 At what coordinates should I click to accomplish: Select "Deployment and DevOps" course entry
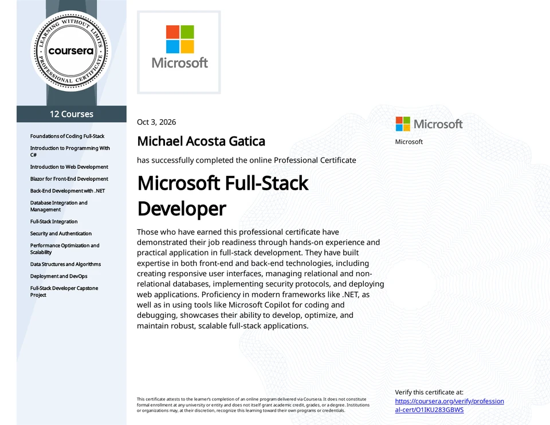tap(59, 276)
